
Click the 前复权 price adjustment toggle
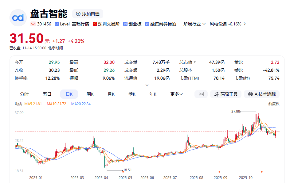[x=273, y=104]
